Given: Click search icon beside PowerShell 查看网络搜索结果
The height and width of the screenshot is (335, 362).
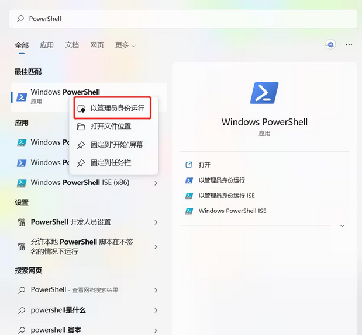Looking at the screenshot, I should [22, 290].
